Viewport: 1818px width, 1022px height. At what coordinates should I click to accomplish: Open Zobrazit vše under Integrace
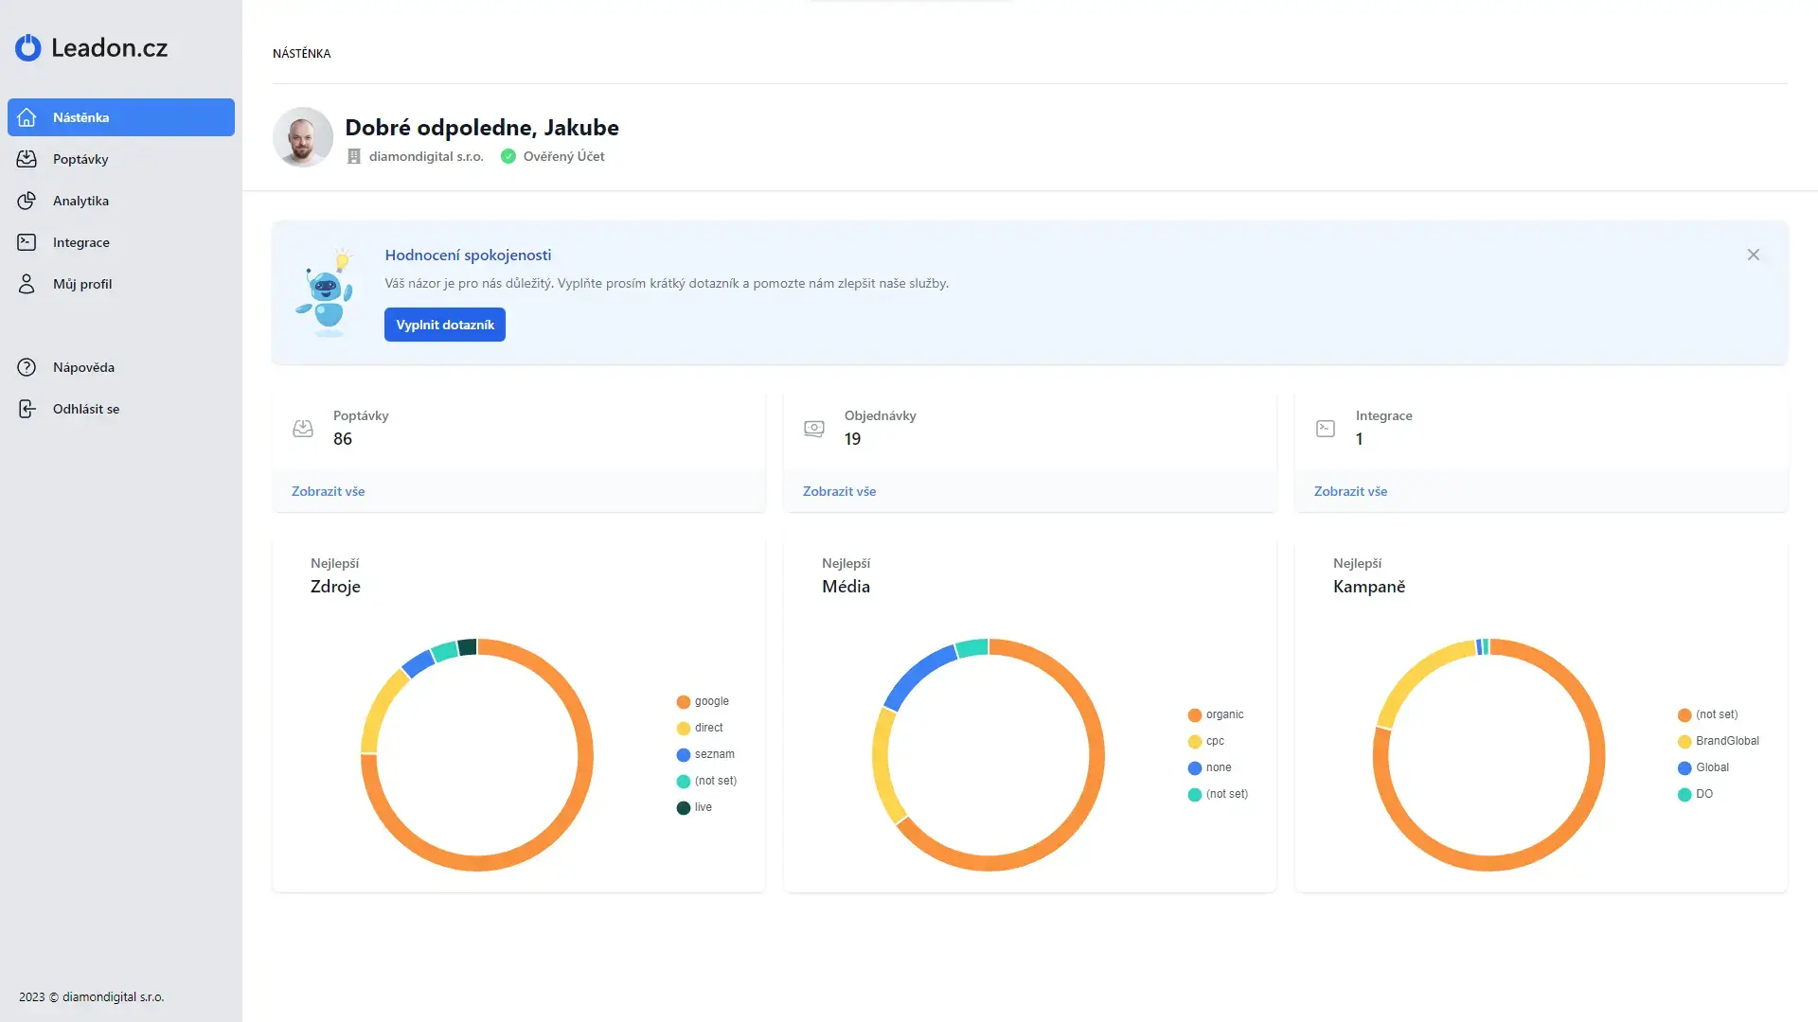click(1350, 491)
